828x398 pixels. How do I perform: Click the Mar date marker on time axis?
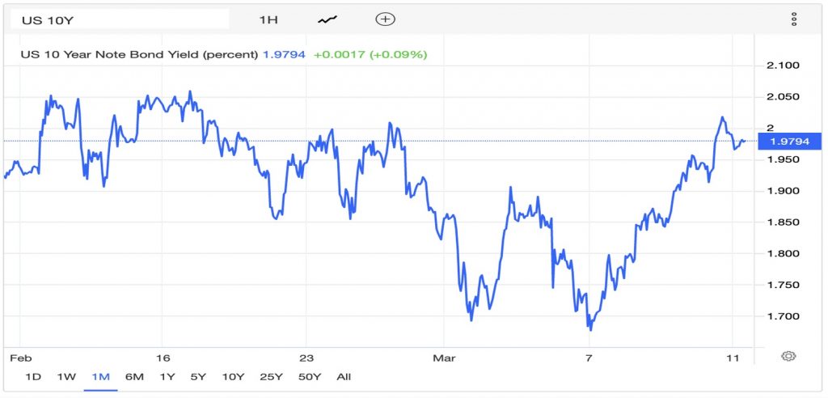tap(444, 357)
